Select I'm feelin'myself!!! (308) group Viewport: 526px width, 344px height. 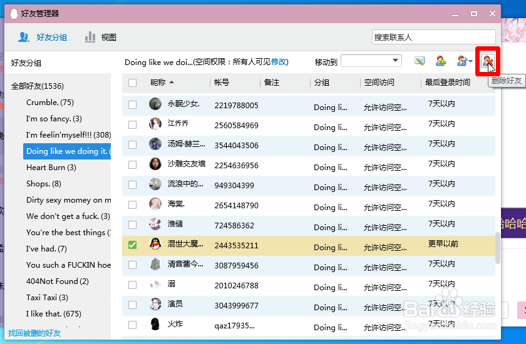[68, 135]
